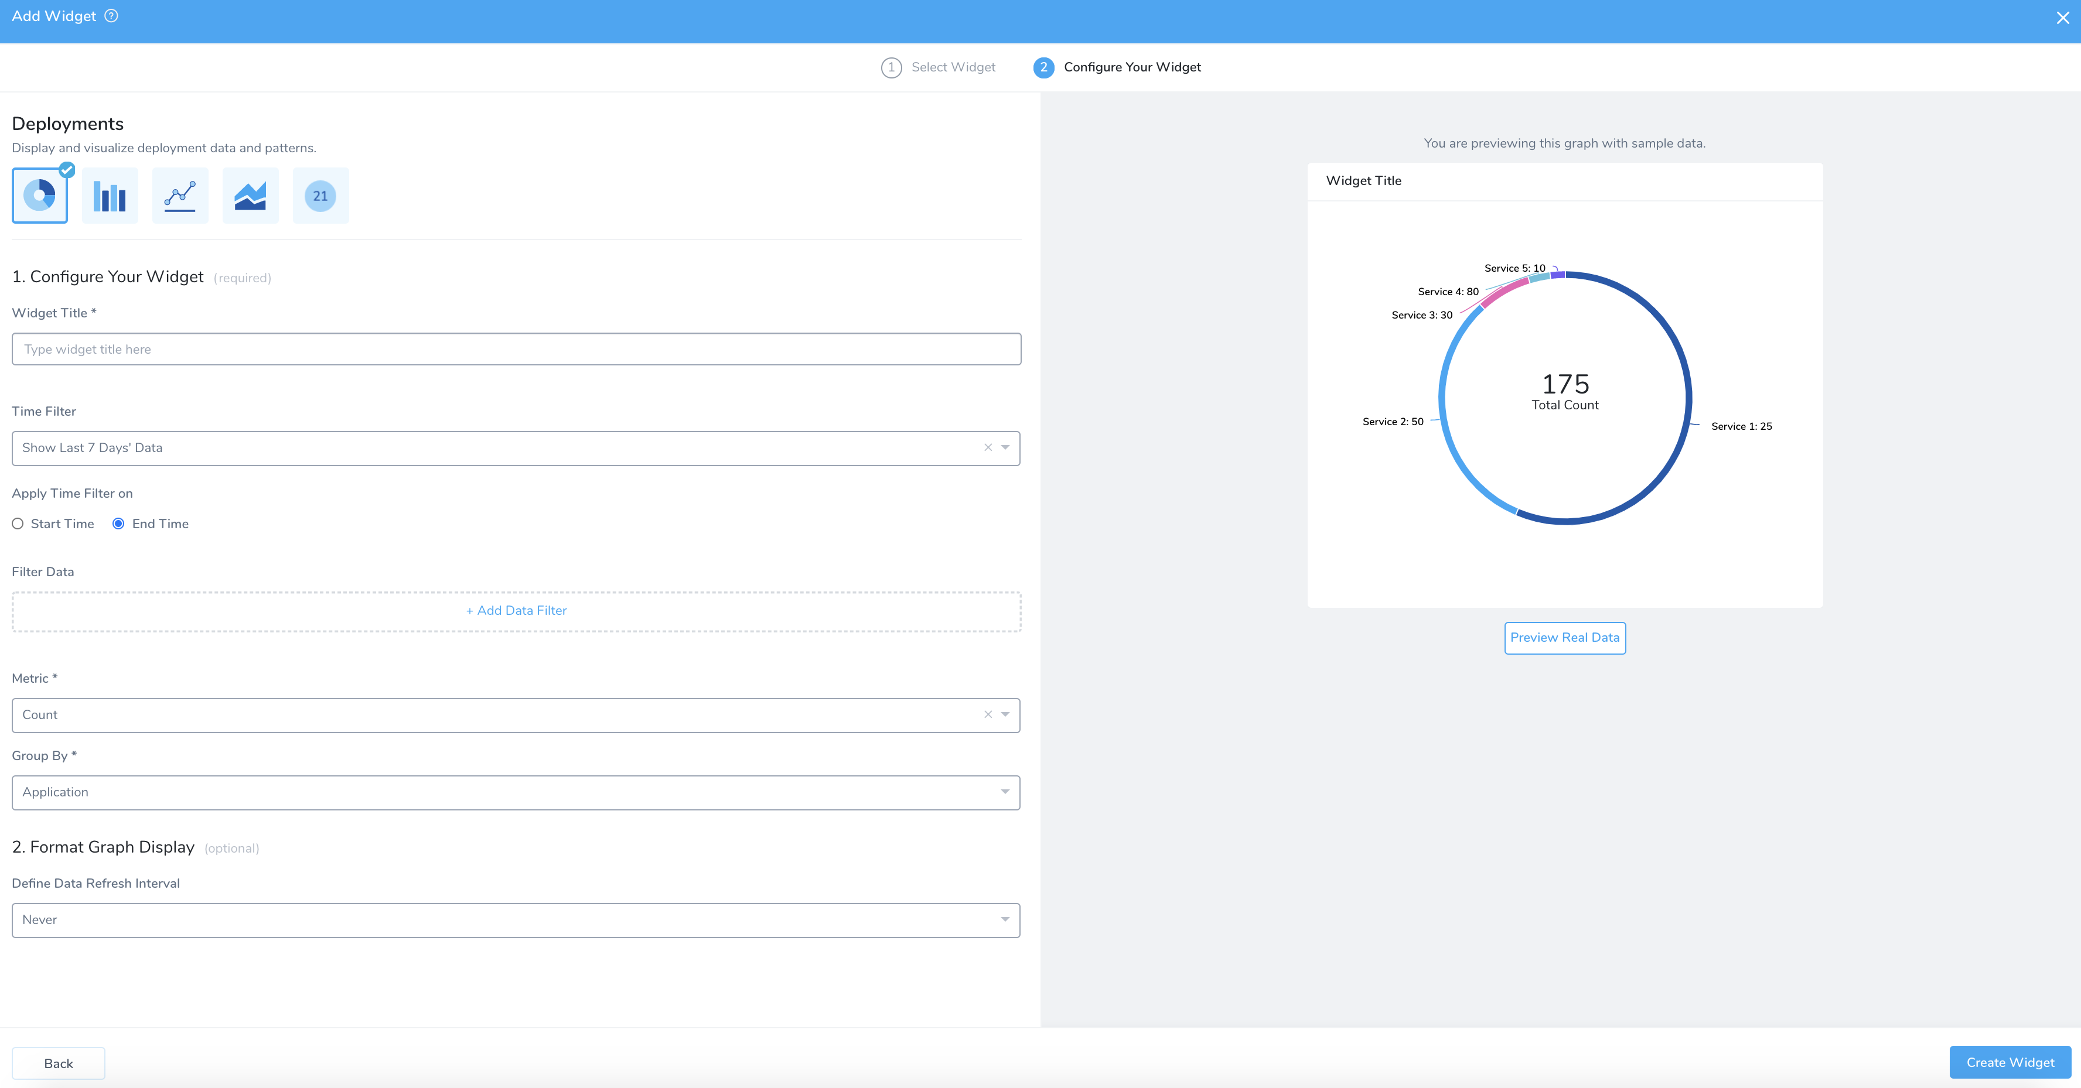Clear the Metric Count selection
Screen dimensions: 2081x1088
pyautogui.click(x=988, y=715)
